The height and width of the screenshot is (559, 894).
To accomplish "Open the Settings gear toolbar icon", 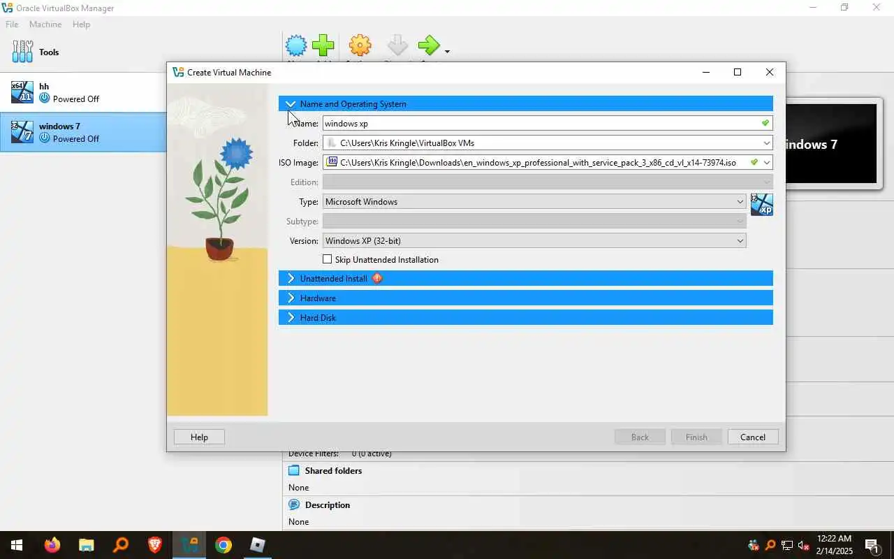I will click(360, 46).
